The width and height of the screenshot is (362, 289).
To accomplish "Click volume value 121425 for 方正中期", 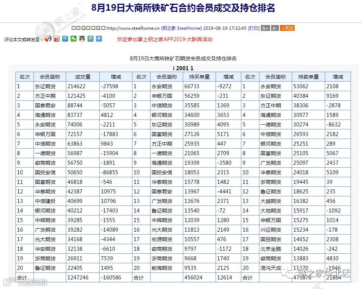I will [77, 96].
